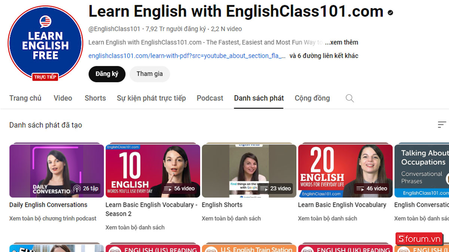Switch to the Shorts tab
The width and height of the screenshot is (449, 252).
tap(95, 98)
